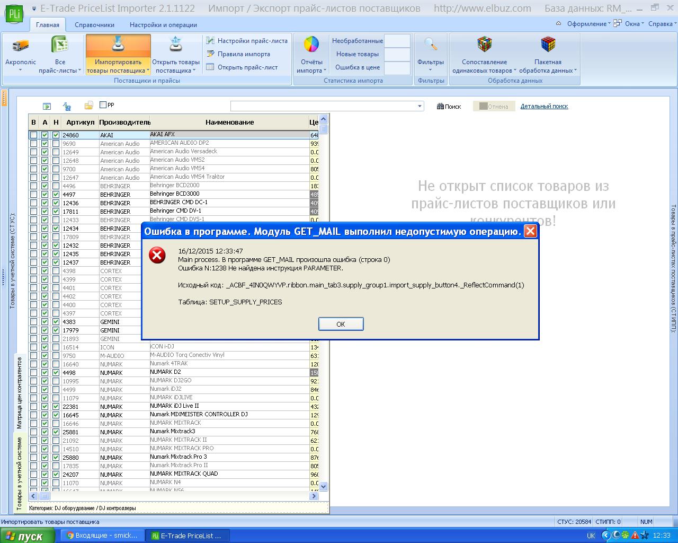Open the Настройки и операции tab

click(x=163, y=25)
